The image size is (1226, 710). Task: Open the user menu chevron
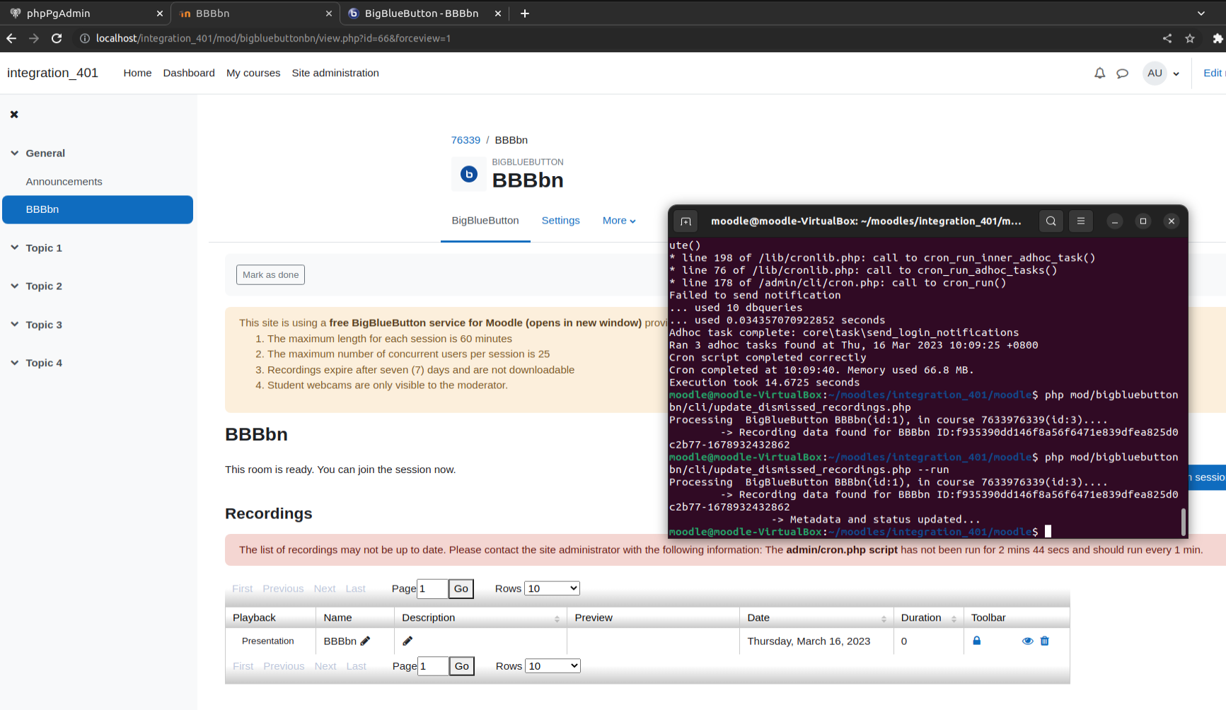tap(1176, 74)
